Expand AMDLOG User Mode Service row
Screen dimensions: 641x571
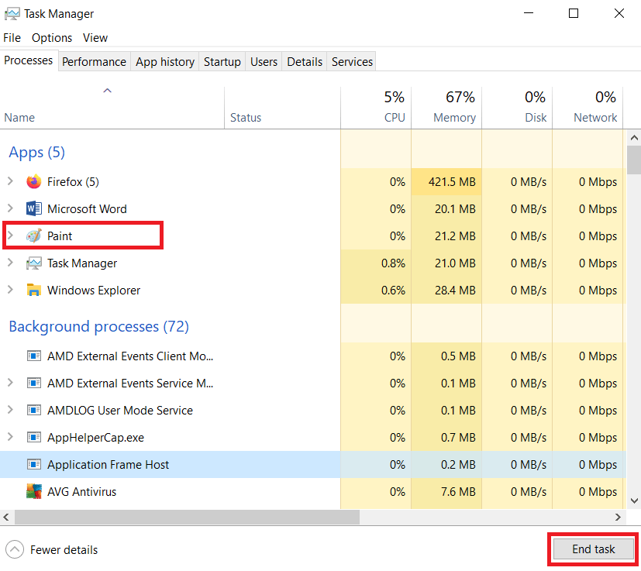click(10, 409)
